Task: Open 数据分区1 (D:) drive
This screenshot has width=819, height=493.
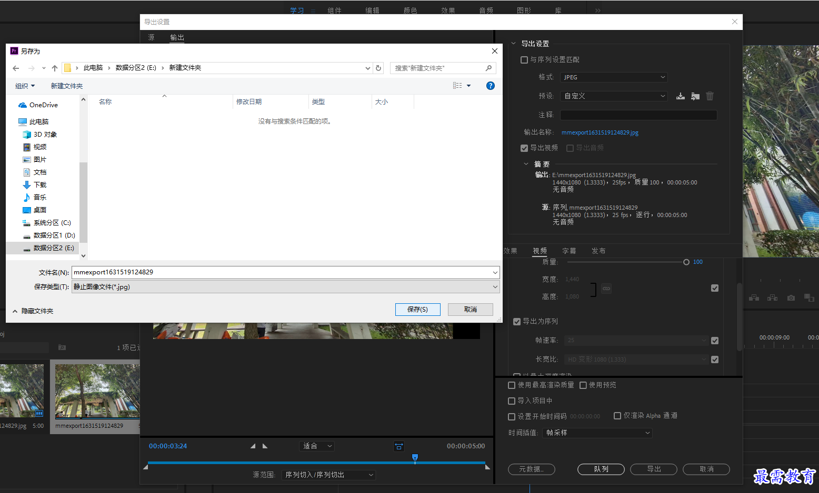Action: pos(49,235)
